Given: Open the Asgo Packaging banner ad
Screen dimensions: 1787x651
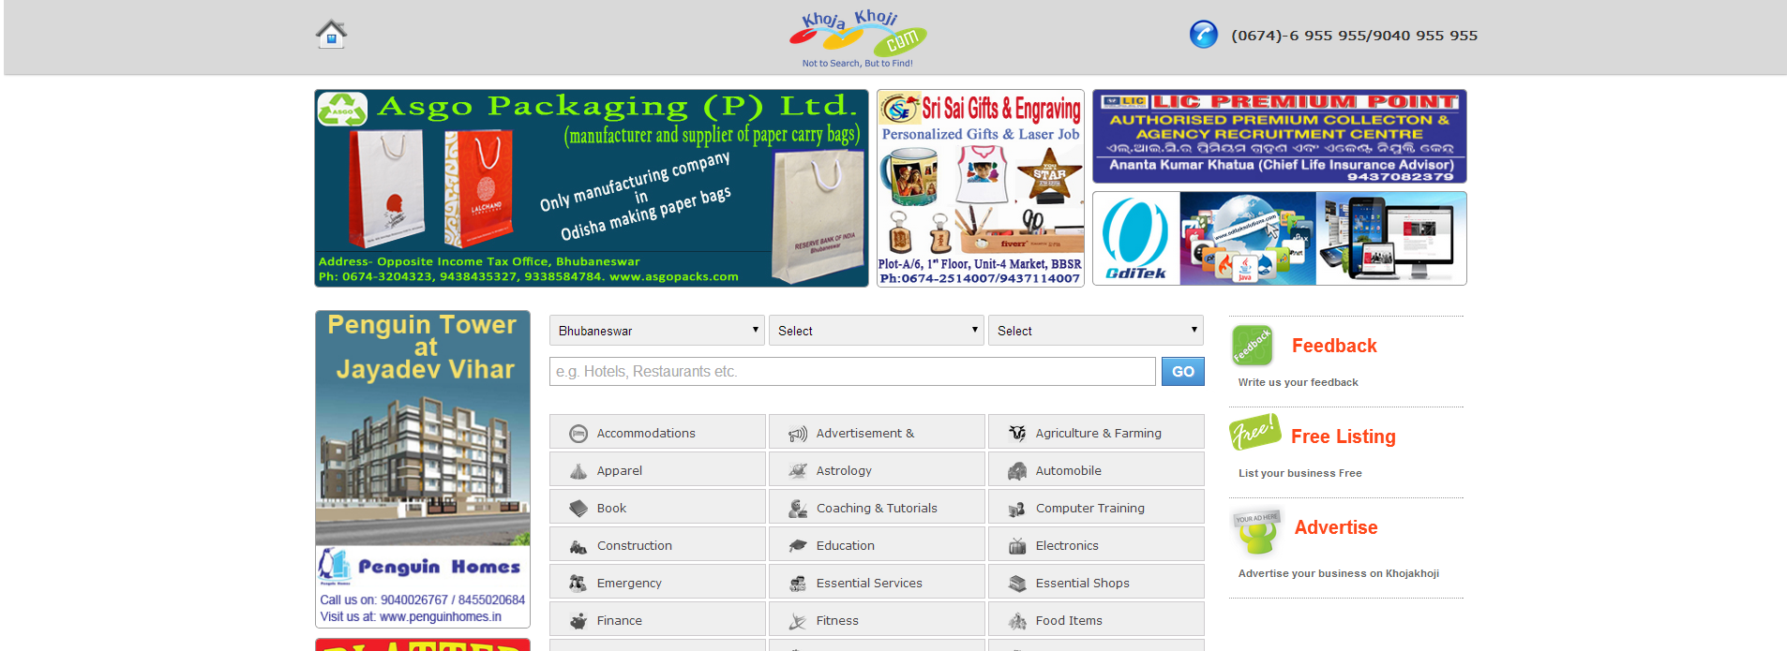Looking at the screenshot, I should [592, 188].
